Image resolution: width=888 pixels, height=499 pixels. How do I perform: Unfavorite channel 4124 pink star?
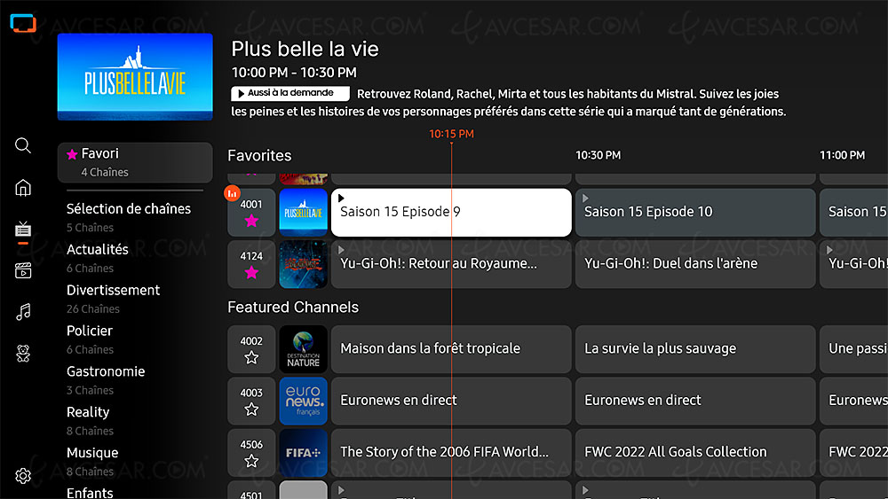point(251,273)
